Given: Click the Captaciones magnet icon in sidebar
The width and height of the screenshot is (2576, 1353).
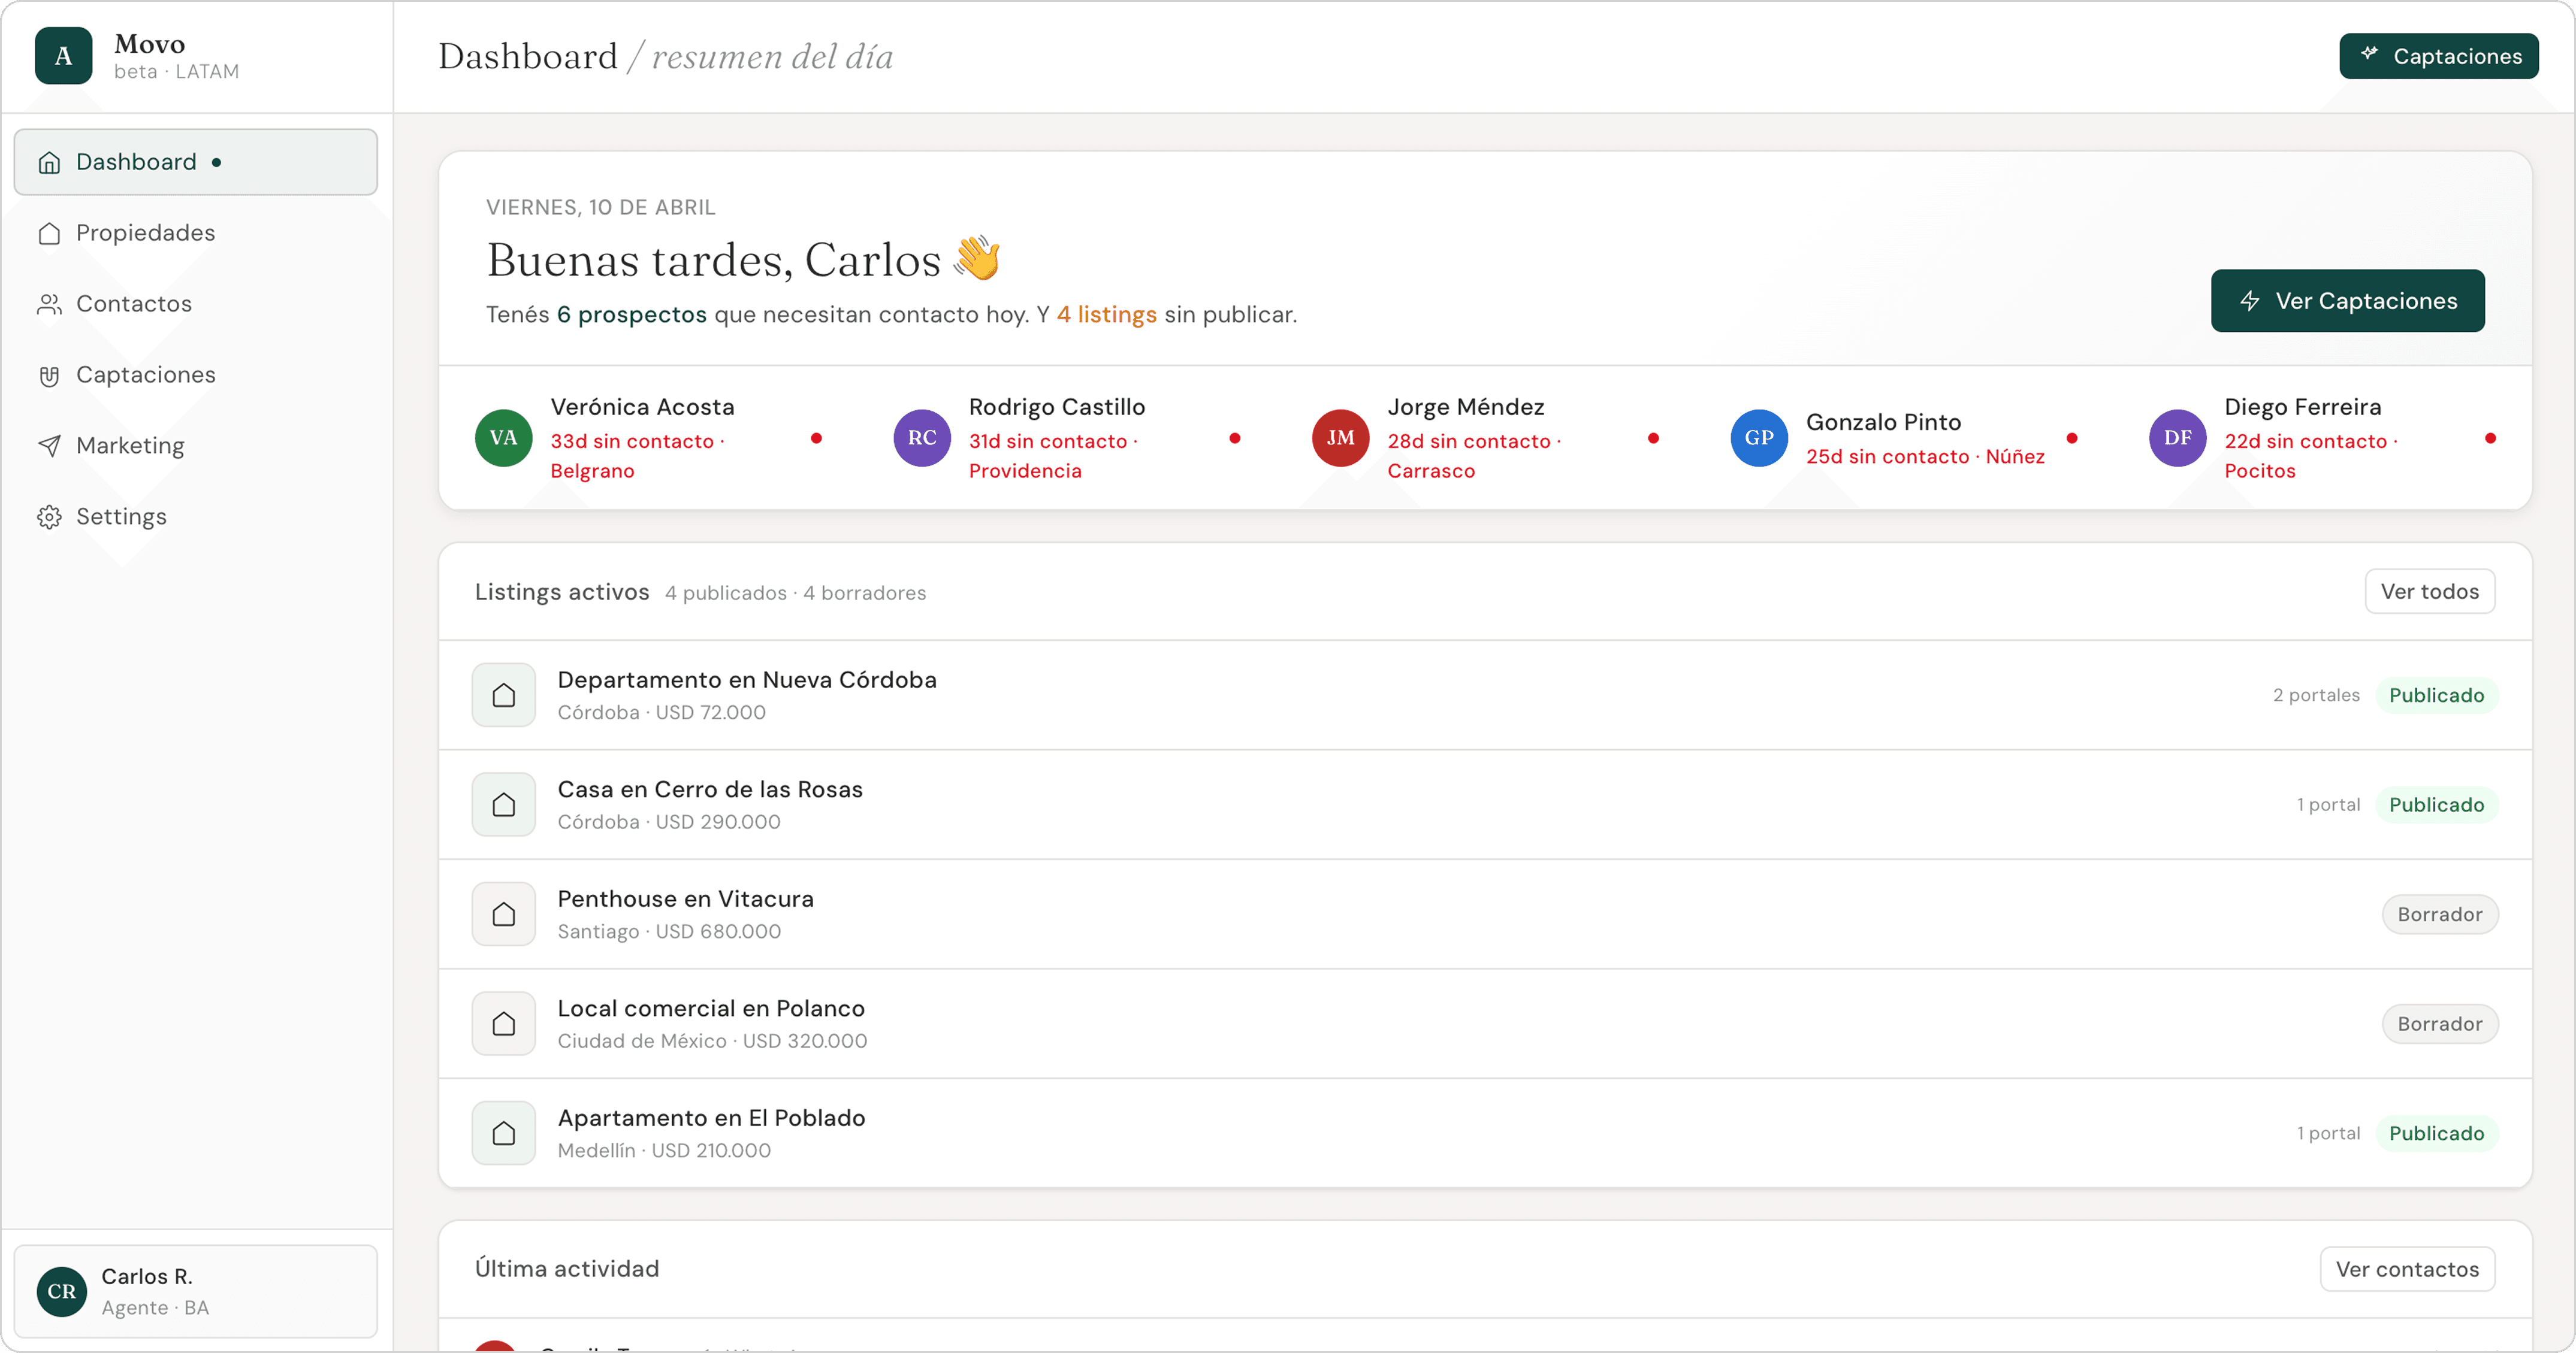Looking at the screenshot, I should [x=49, y=376].
